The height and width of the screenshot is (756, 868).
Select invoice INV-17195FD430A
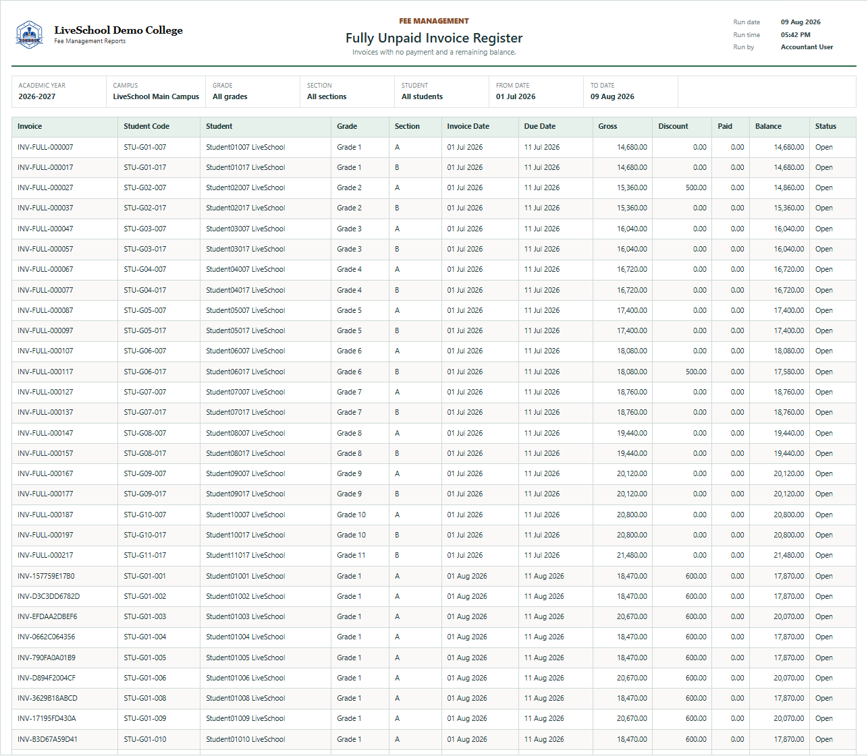(47, 718)
